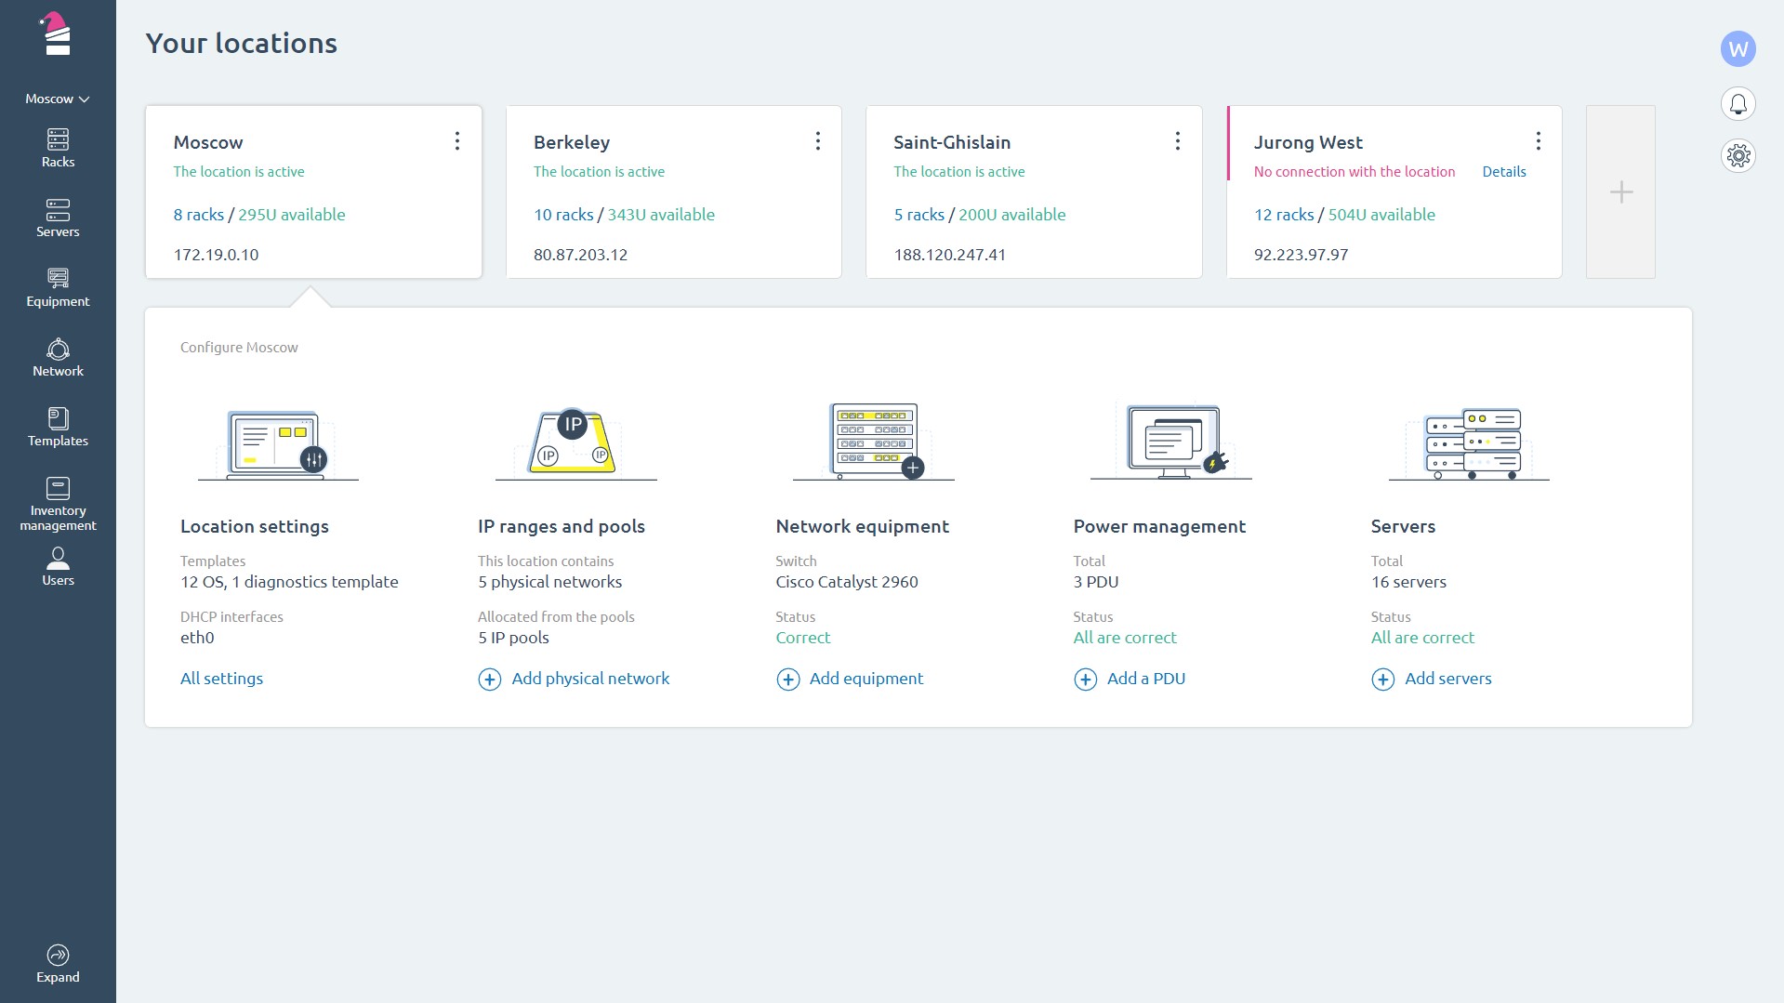Viewport: 1784px width, 1003px height.
Task: Click the Network equipment rack illustration
Action: tap(873, 442)
